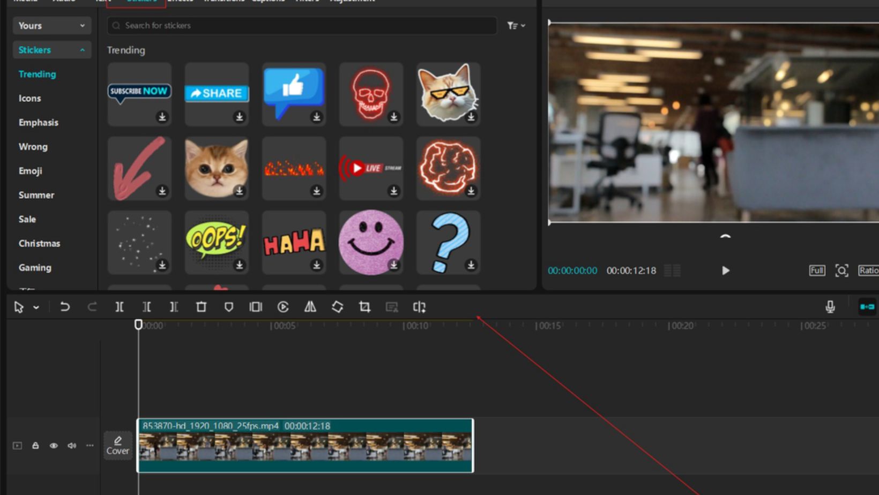Start voiceover recording with microphone icon

point(830,307)
